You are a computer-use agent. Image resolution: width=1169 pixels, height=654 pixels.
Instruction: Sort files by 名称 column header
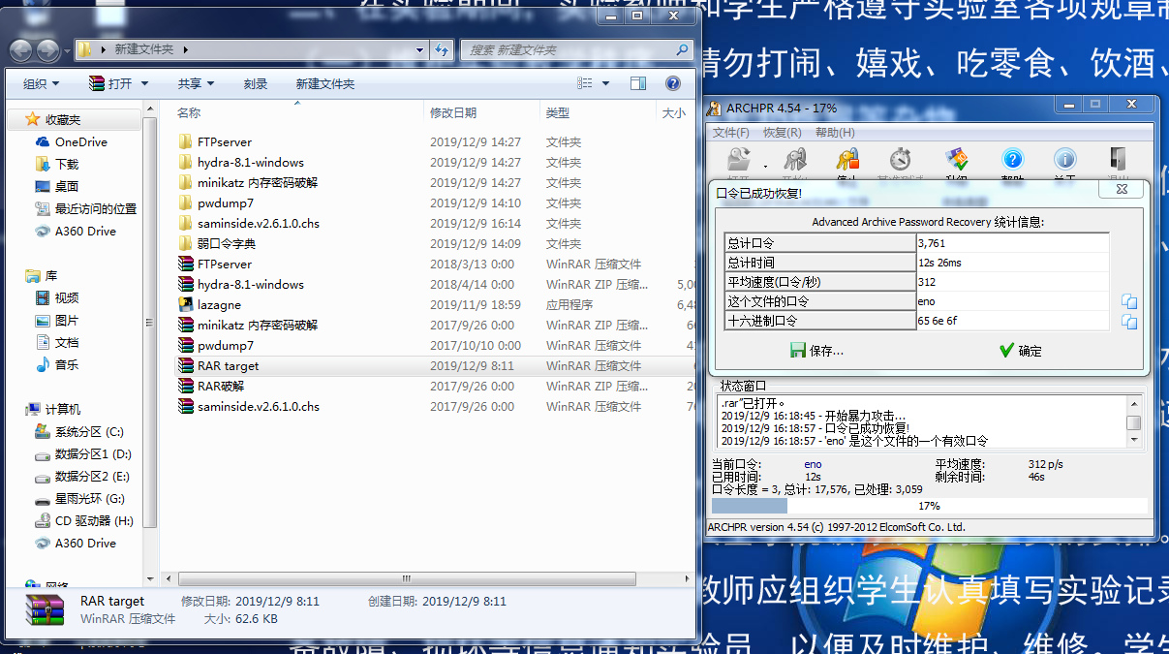189,113
